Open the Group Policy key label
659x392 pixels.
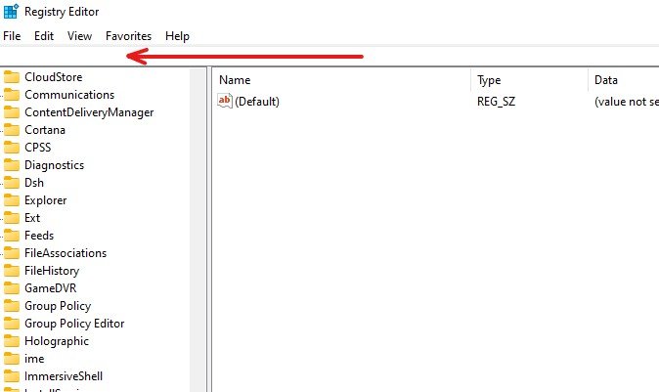point(58,306)
